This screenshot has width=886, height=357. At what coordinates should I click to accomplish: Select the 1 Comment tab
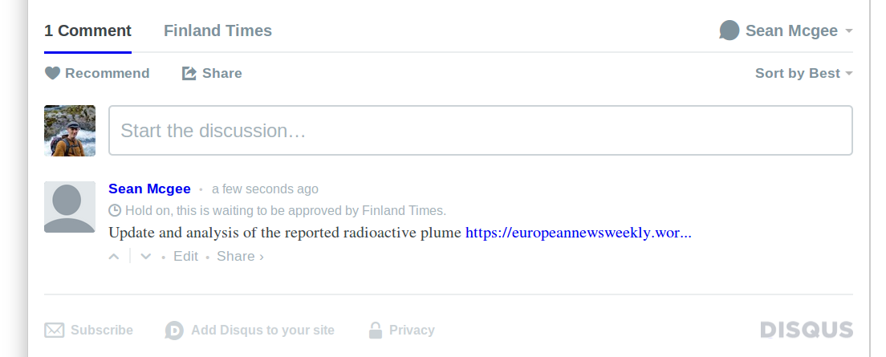pyautogui.click(x=87, y=31)
